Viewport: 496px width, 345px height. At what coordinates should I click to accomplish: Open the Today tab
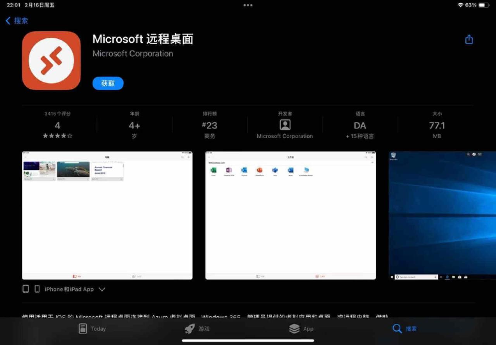click(92, 329)
